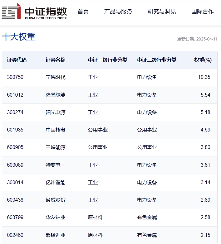Select security code 601012
The height and width of the screenshot is (244, 221).
[15, 95]
